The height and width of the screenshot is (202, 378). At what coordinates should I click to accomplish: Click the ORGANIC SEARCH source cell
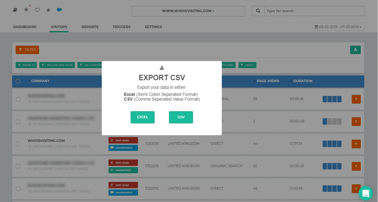click(226, 166)
